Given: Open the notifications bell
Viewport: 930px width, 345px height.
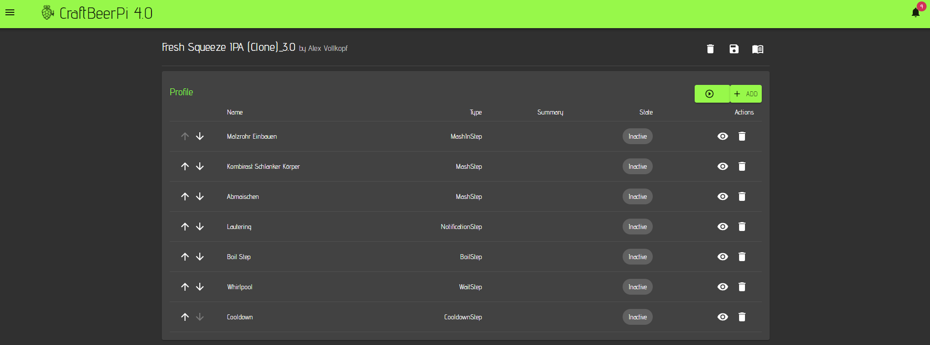Looking at the screenshot, I should [915, 13].
